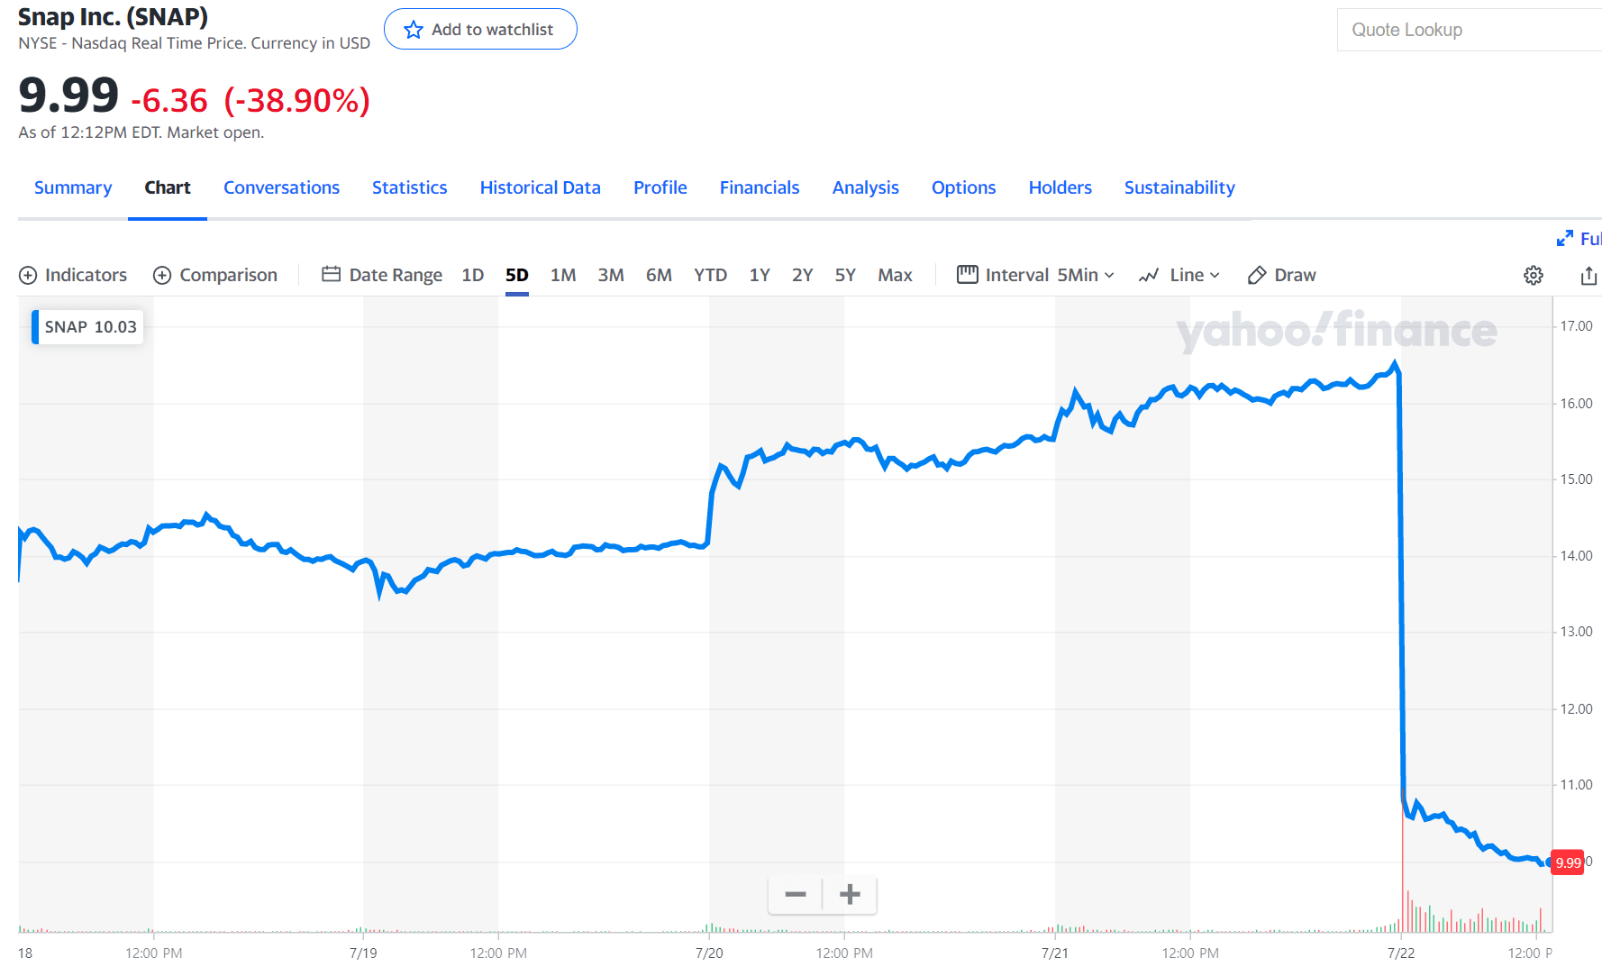Image resolution: width=1602 pixels, height=967 pixels.
Task: Click the Add to watchlist button
Action: (x=480, y=29)
